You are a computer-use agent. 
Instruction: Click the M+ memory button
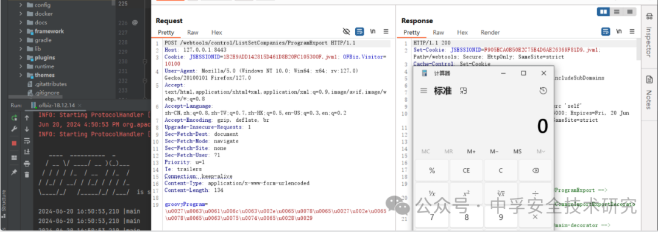[471, 152]
